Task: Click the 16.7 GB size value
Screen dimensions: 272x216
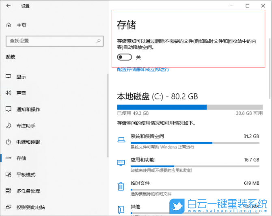Action: pos(252,160)
